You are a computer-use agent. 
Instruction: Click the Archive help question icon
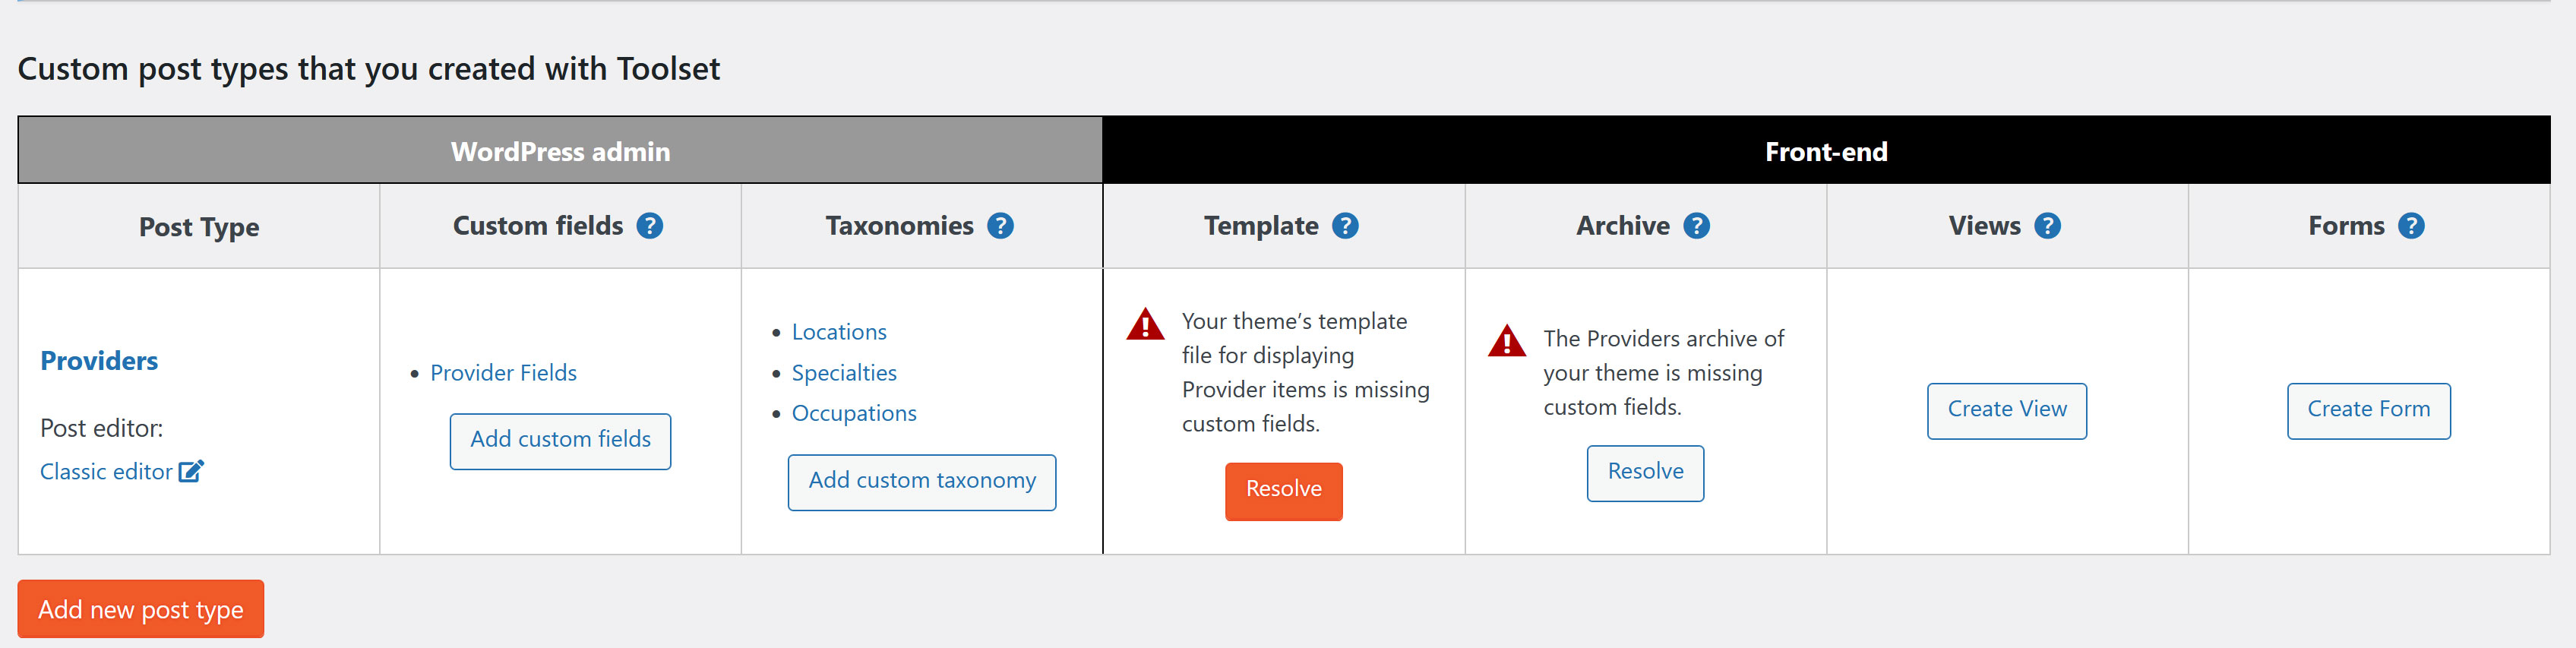click(1696, 226)
